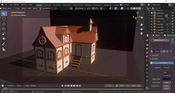Switch to wireframe viewport shading
The width and height of the screenshot is (175, 93).
pyautogui.click(x=132, y=9)
